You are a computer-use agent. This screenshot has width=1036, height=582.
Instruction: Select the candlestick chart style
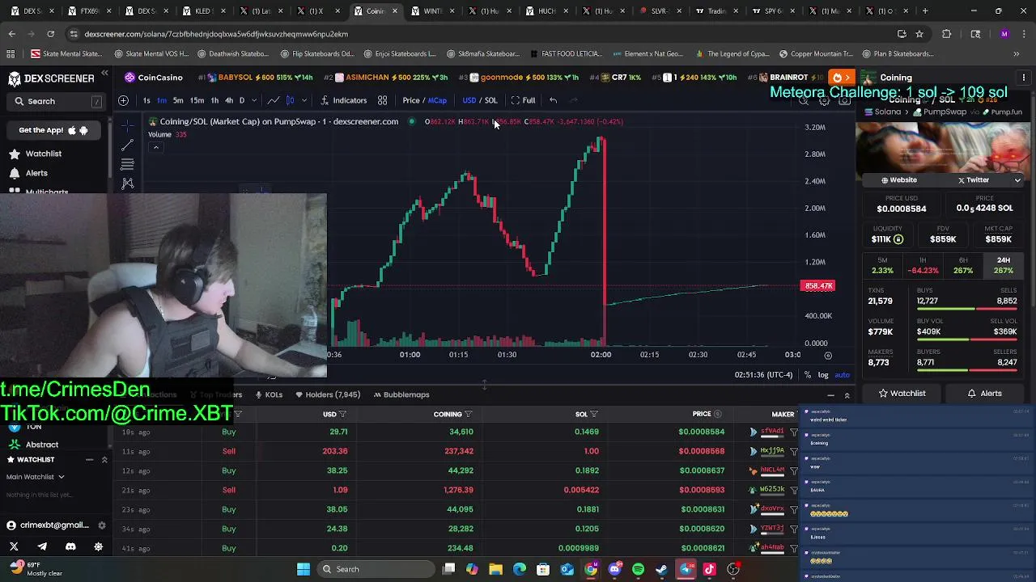[x=291, y=100]
